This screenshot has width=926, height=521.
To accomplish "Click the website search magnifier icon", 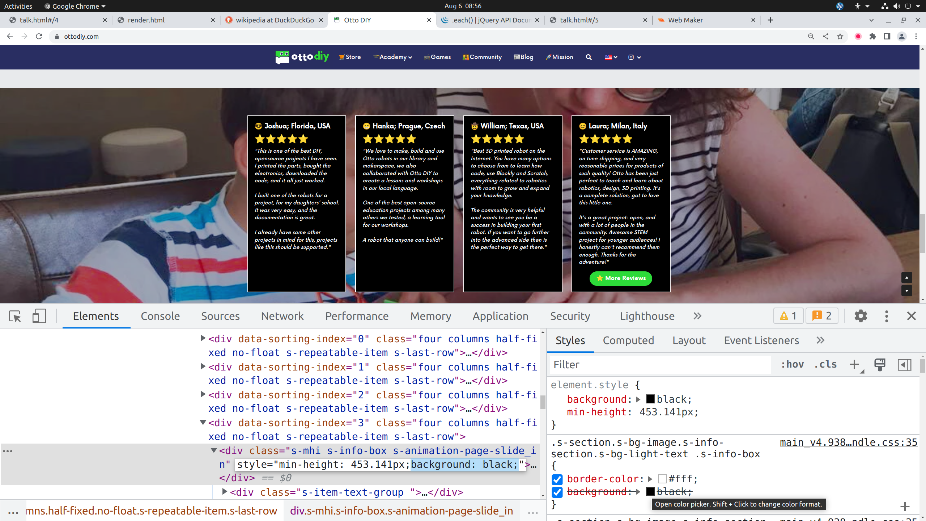I will coord(589,57).
